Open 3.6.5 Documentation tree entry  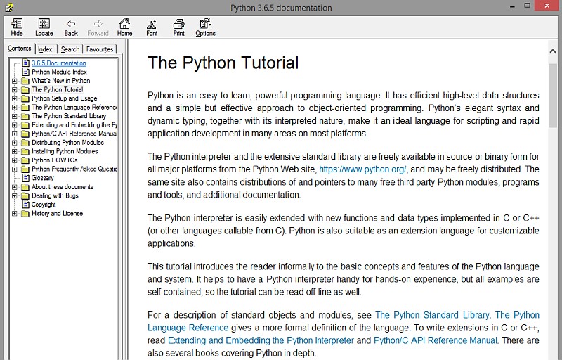pos(59,63)
